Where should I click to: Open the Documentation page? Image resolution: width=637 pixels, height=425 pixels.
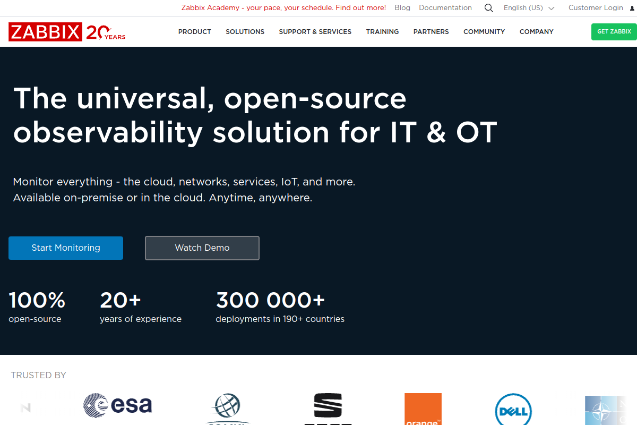[445, 8]
